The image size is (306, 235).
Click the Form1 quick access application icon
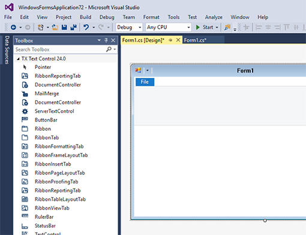138,70
